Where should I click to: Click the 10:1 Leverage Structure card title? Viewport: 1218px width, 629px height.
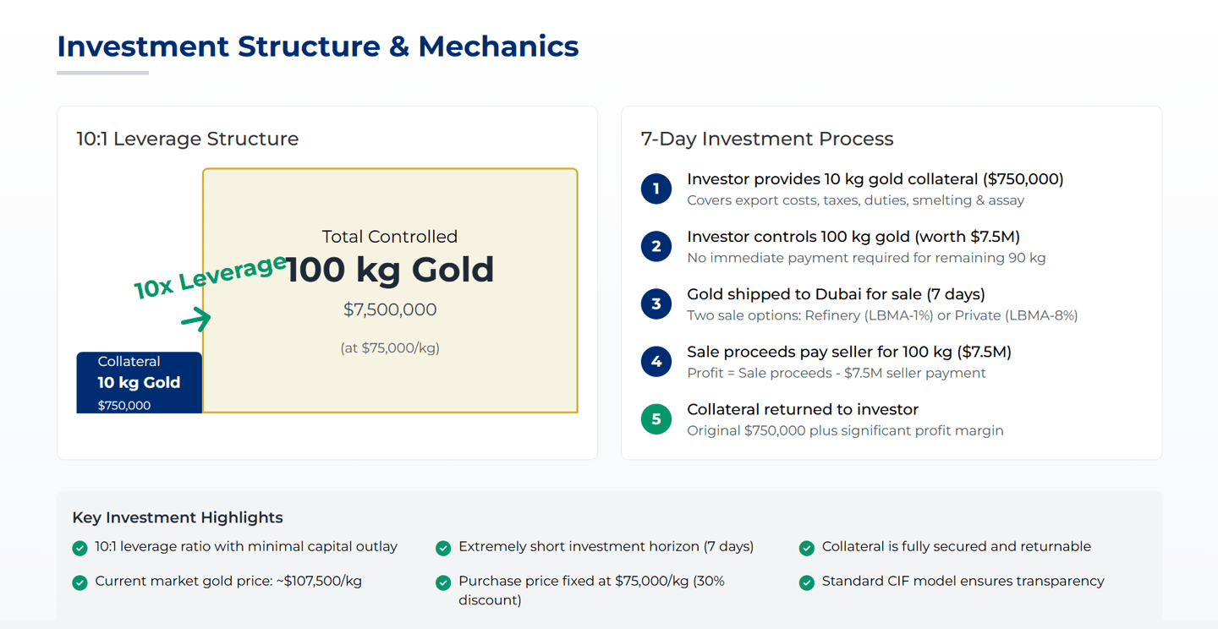coord(188,139)
